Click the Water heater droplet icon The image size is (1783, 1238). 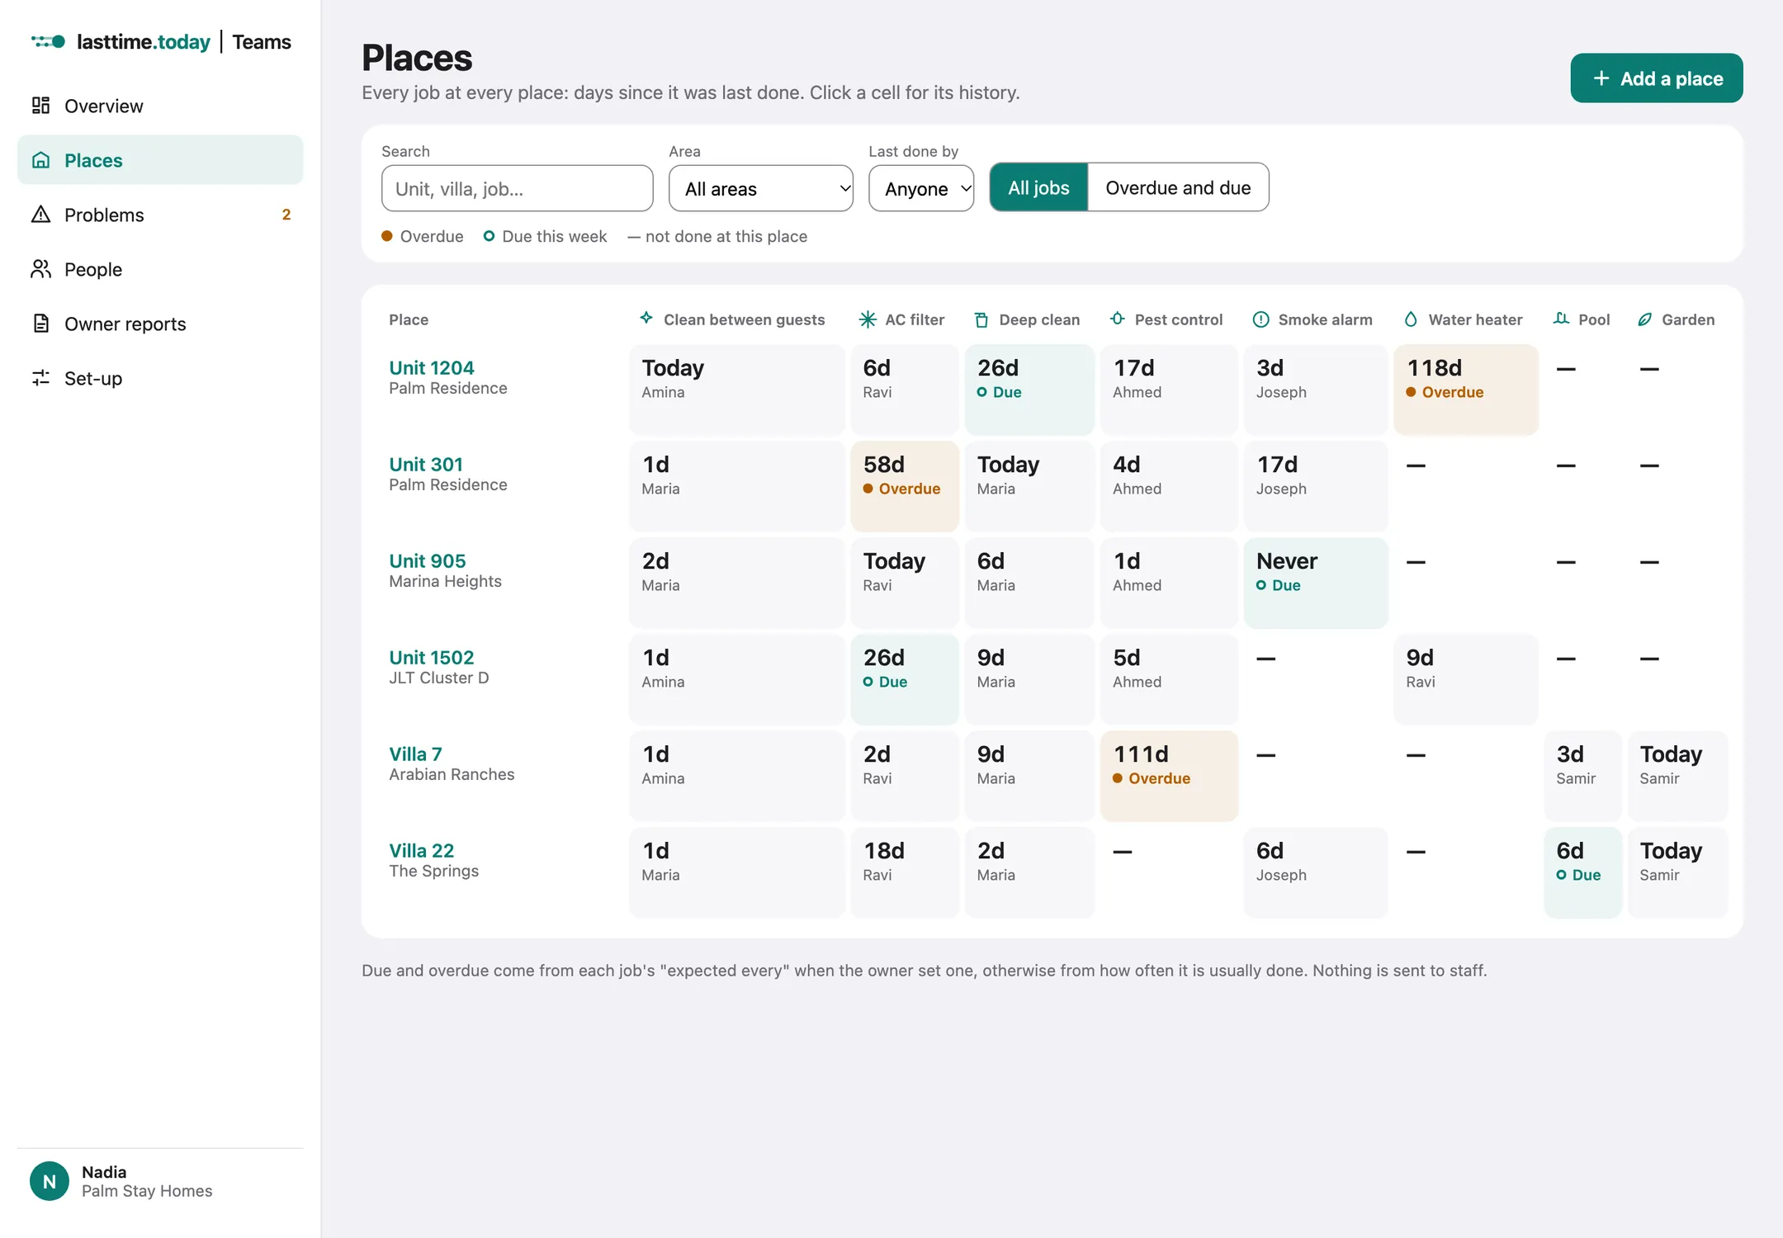coord(1411,319)
